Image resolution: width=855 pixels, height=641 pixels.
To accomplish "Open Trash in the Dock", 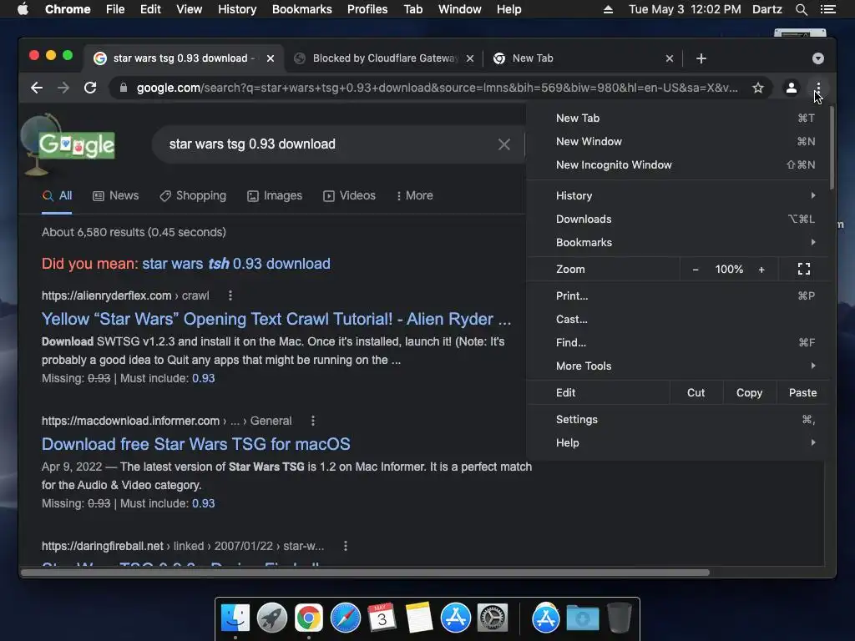I will coord(620,618).
